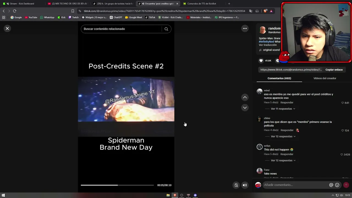The height and width of the screenshot is (198, 352).
Task: Mute the video with the speaker button
Action: [x=244, y=185]
